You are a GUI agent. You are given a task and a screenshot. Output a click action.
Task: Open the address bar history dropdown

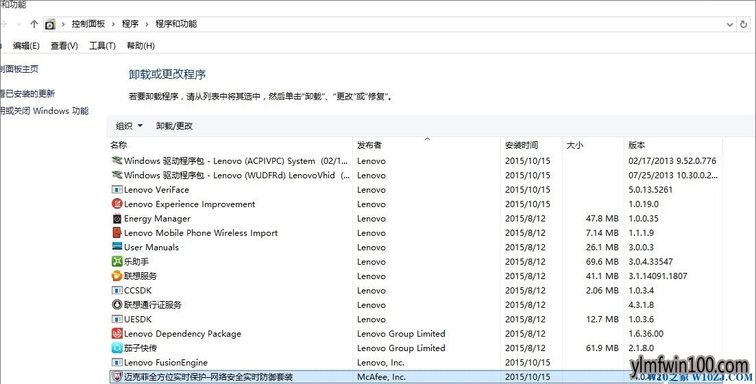click(729, 24)
